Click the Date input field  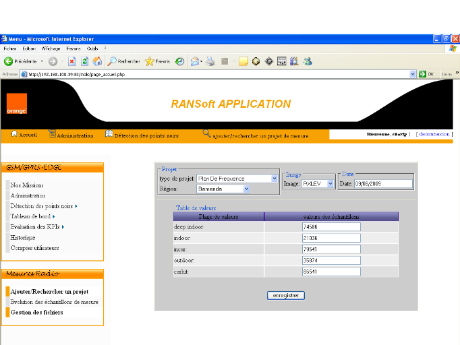[382, 183]
